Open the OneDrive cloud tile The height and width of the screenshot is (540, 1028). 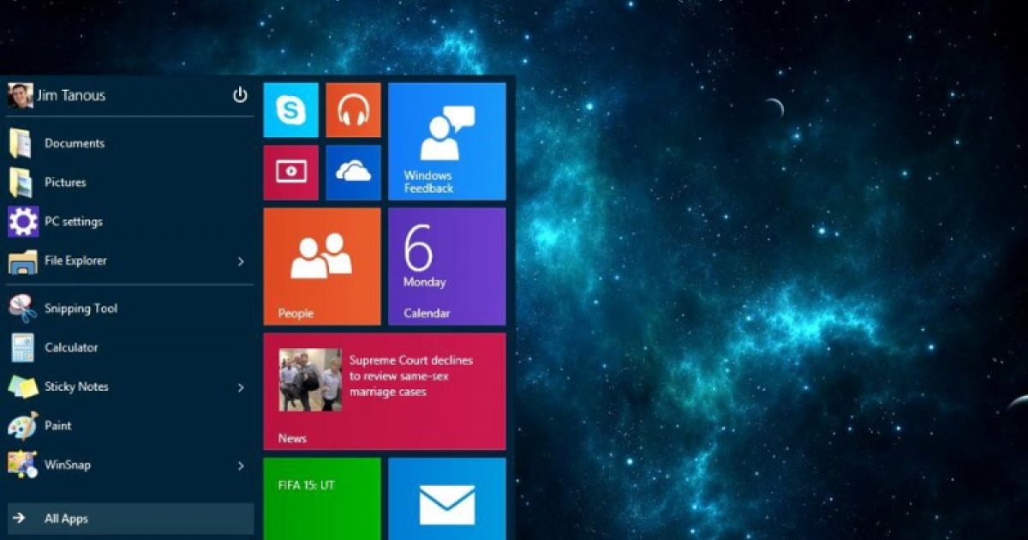point(353,172)
